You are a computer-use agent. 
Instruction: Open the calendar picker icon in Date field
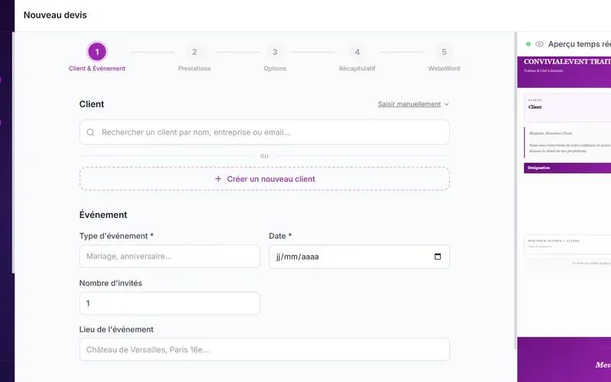(x=438, y=257)
